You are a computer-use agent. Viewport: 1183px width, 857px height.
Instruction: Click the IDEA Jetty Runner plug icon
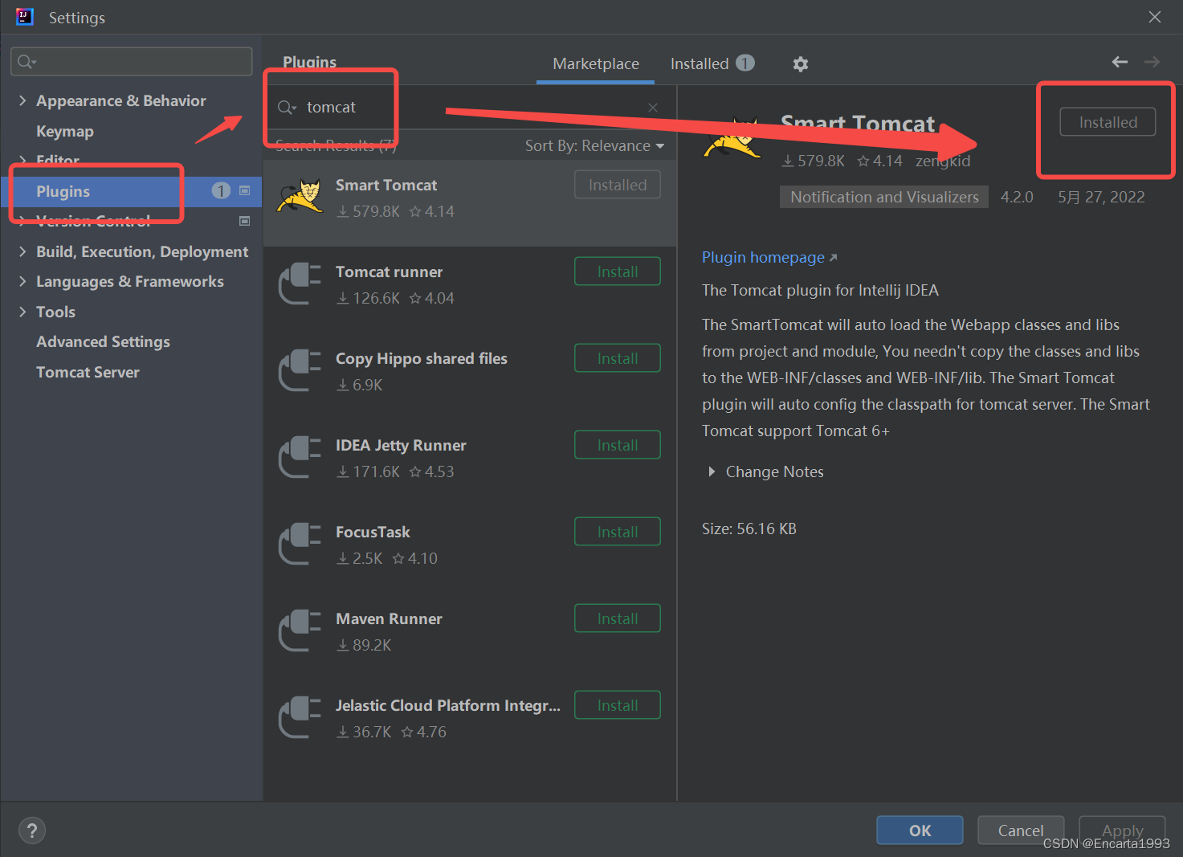(x=300, y=457)
